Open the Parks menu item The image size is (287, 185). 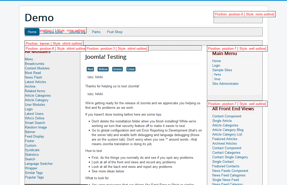[x=96, y=32]
